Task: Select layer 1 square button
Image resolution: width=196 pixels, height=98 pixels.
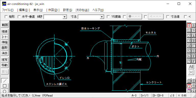Action: [x=189, y=31]
